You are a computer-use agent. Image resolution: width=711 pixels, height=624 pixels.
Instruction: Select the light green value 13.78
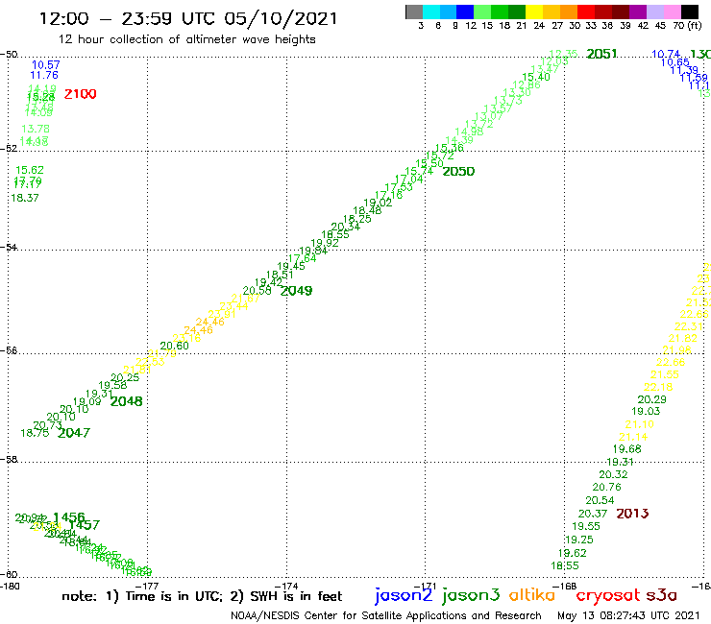click(36, 130)
